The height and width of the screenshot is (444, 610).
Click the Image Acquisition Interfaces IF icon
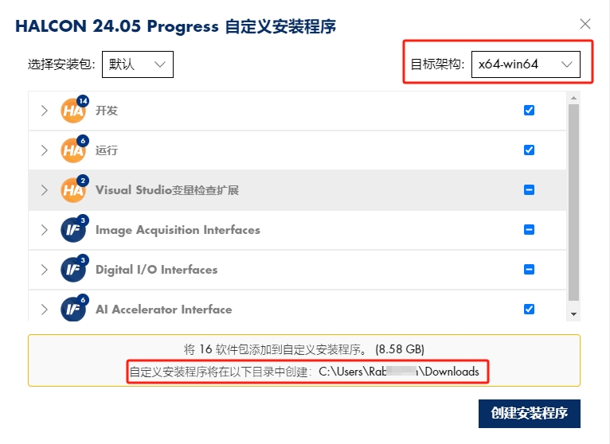click(x=73, y=230)
